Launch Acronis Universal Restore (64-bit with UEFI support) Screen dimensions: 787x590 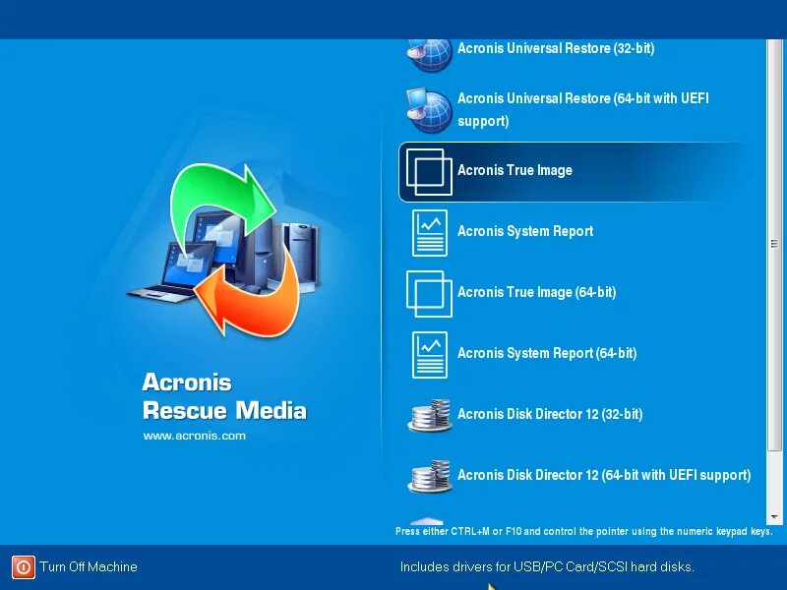click(583, 109)
